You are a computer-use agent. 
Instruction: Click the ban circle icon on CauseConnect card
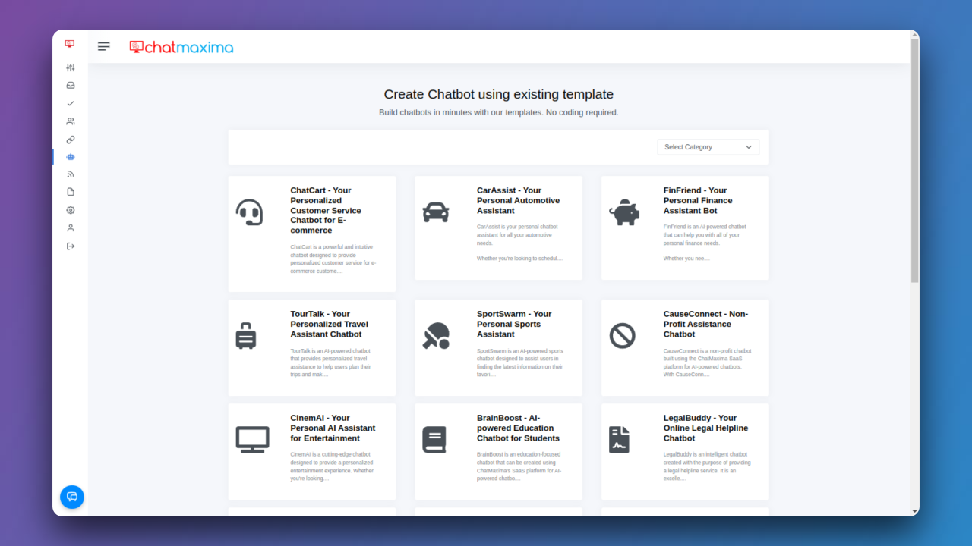tap(622, 335)
